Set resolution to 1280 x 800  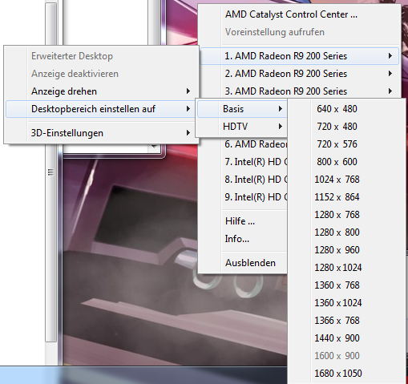346,232
